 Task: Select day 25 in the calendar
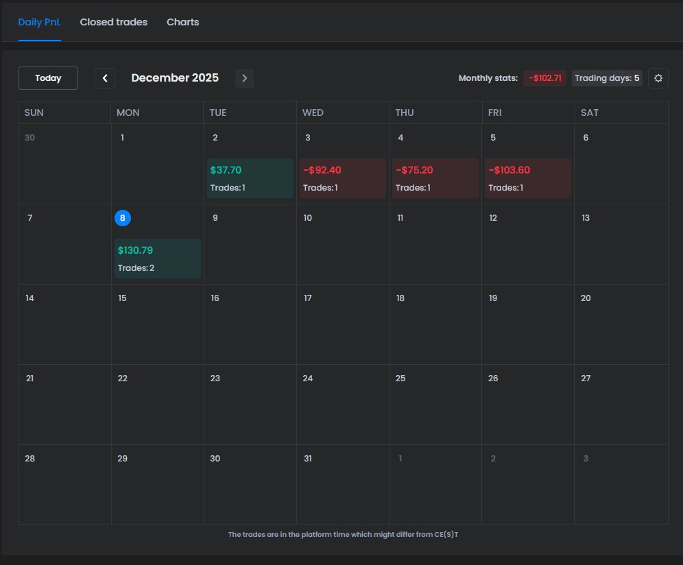(x=400, y=378)
